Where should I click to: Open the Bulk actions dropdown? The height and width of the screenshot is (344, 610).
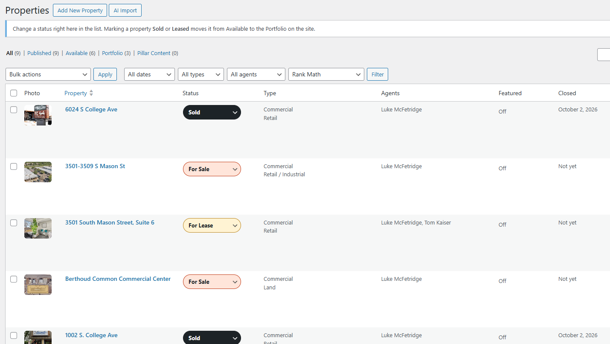point(48,74)
